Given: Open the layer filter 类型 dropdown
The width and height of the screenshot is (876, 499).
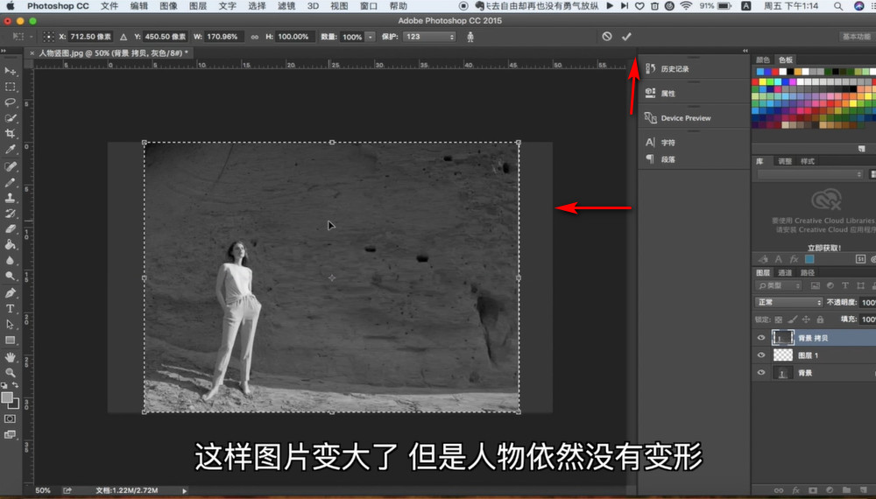Looking at the screenshot, I should tap(780, 285).
